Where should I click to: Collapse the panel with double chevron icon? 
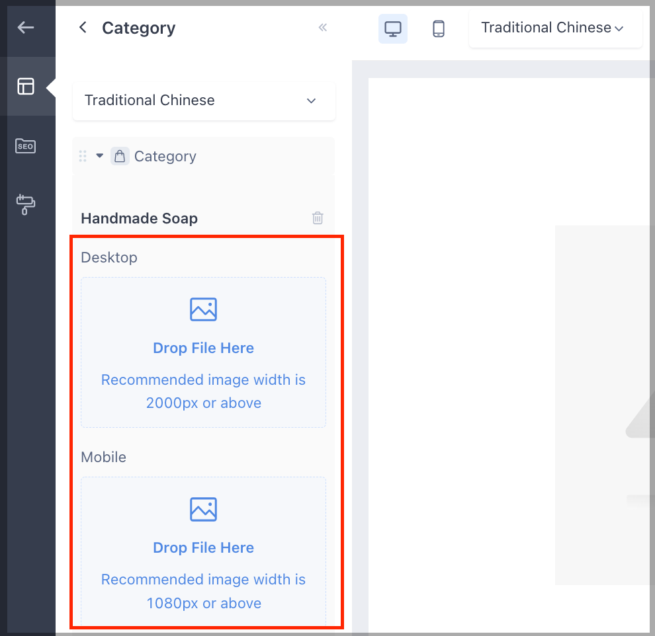tap(322, 28)
